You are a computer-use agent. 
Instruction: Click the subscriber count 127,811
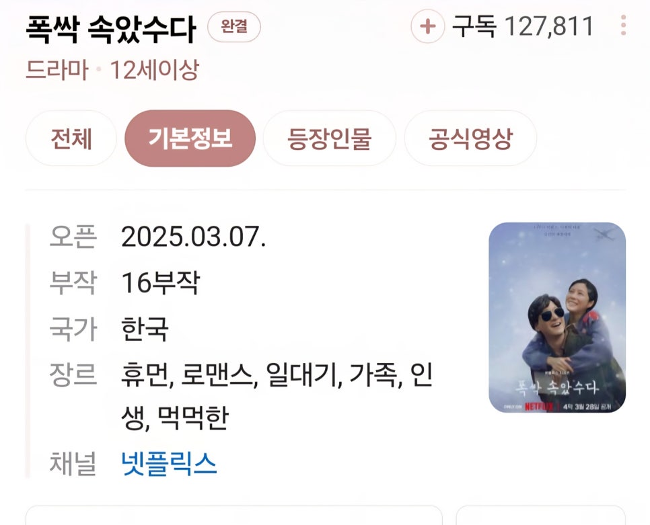(x=549, y=26)
